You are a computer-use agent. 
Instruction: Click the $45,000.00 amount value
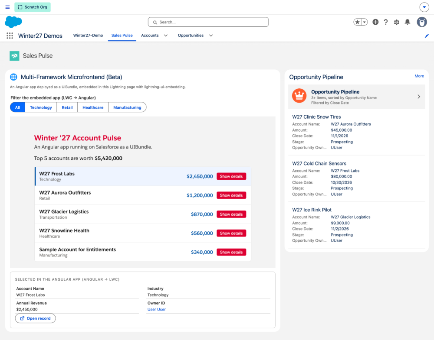pos(341,130)
